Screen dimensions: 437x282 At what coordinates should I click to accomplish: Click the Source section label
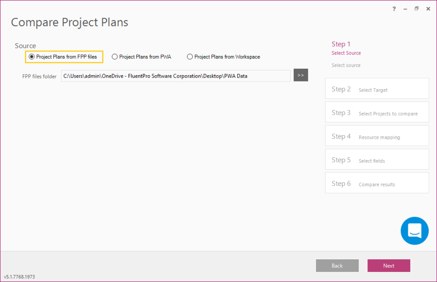coord(25,45)
